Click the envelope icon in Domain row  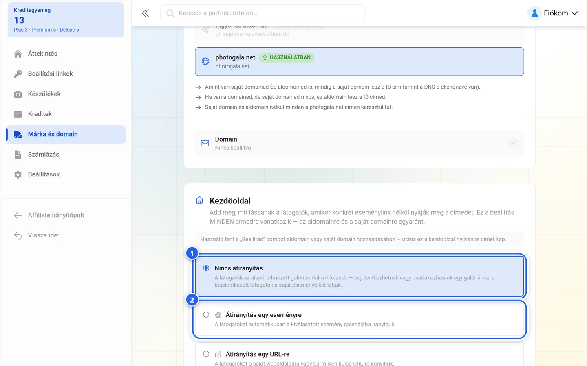pos(205,143)
